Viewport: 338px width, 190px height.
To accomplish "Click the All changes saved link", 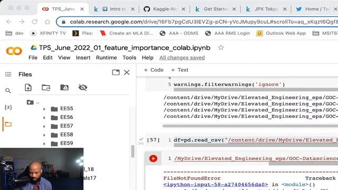I will tap(182, 58).
